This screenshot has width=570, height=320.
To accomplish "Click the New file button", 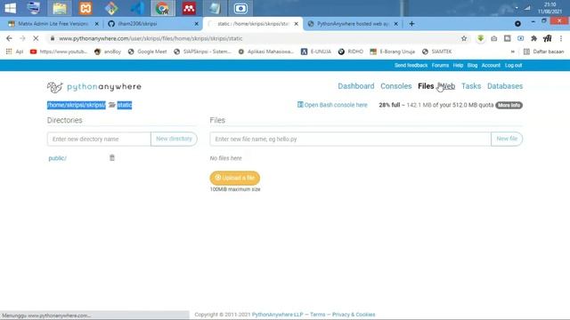I will [x=507, y=139].
